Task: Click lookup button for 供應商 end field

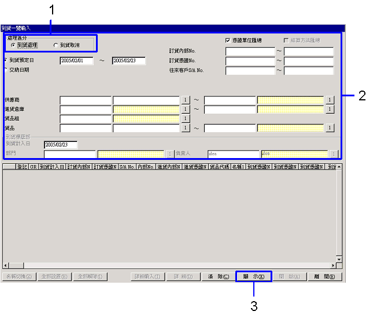Action: coord(330,100)
